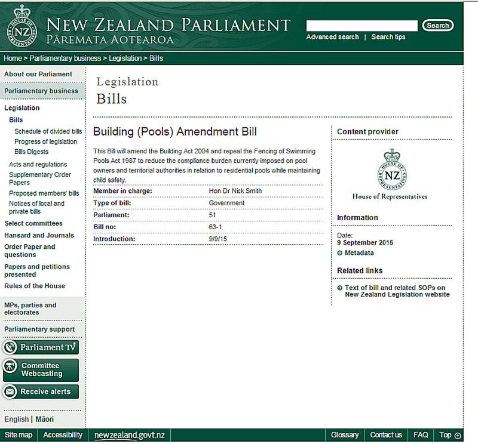Viewport: 478px width, 444px height.
Task: Open Glossary in footer
Action: pos(345,435)
